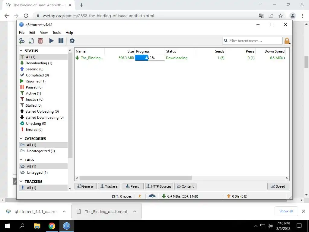Open the Trackers tab
Image resolution: width=309 pixels, height=232 pixels.
pos(109,186)
